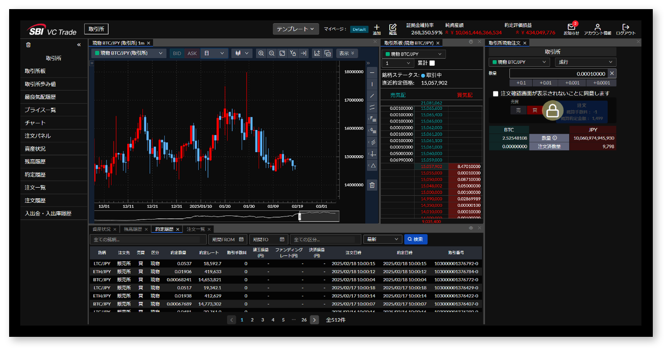Open the テンプレート dropdown in the header
Viewport: 668px width, 352px height.
tap(296, 29)
